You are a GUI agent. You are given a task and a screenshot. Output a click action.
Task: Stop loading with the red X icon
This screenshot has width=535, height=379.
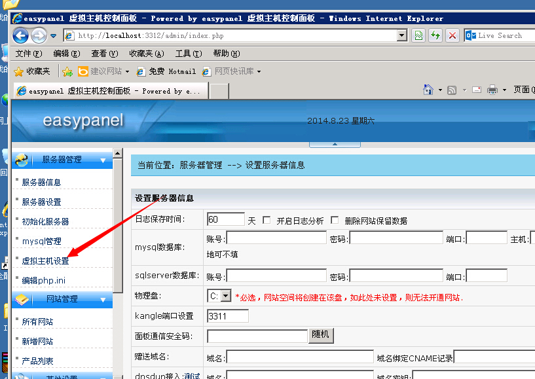click(x=452, y=35)
